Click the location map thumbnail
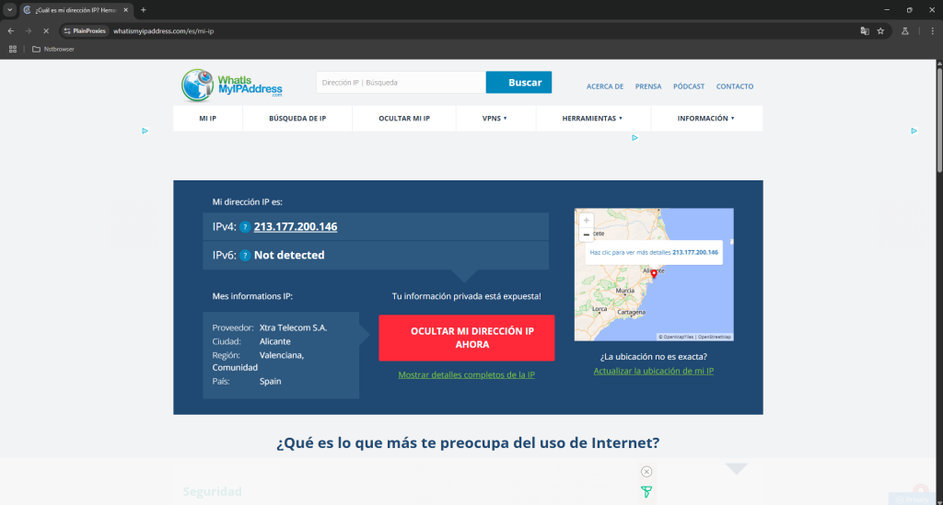 tap(654, 274)
